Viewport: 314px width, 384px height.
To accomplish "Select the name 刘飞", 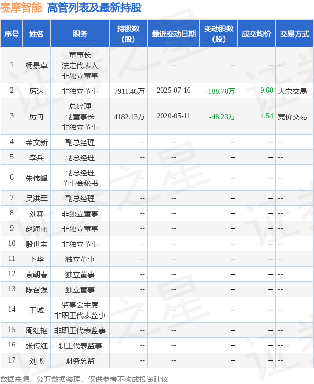I will pyautogui.click(x=37, y=361).
